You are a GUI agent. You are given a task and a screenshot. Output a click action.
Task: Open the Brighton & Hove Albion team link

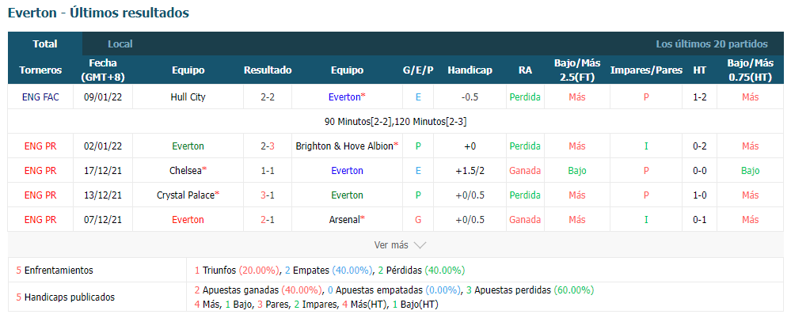(x=344, y=146)
